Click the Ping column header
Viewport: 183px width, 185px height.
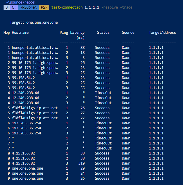tap(64, 33)
